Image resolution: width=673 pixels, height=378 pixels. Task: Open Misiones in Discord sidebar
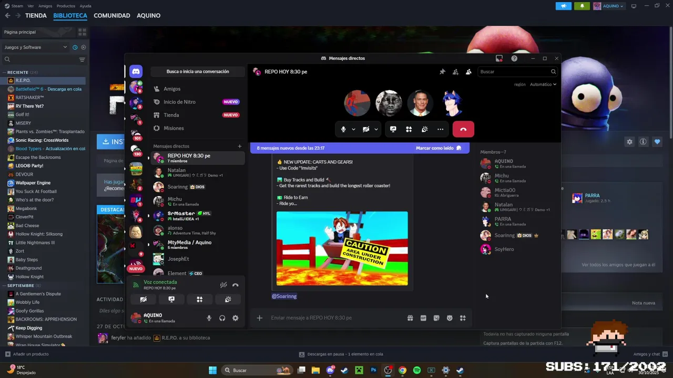(197, 128)
